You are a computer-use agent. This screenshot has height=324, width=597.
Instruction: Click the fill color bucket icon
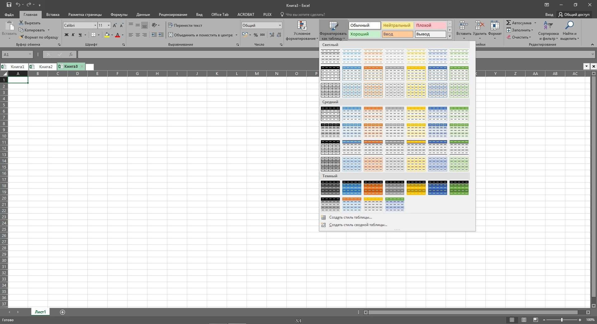[107, 35]
